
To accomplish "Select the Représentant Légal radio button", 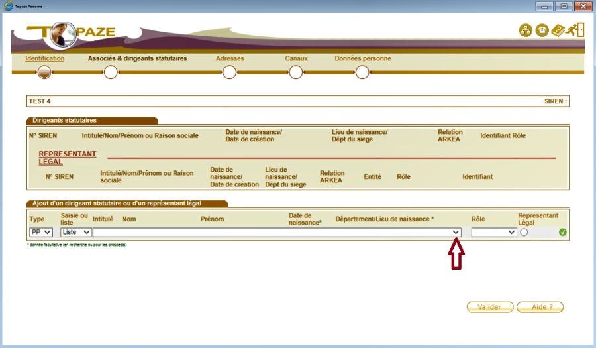I will point(522,232).
